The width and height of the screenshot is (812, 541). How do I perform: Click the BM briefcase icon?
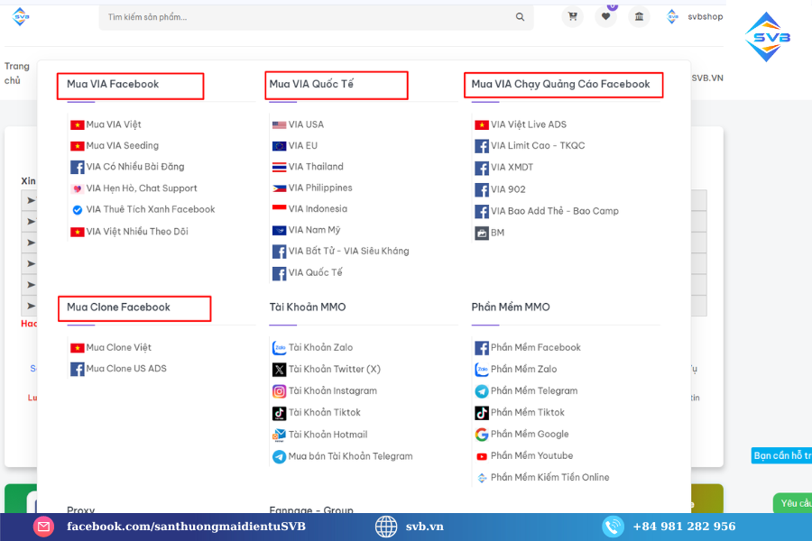click(482, 233)
